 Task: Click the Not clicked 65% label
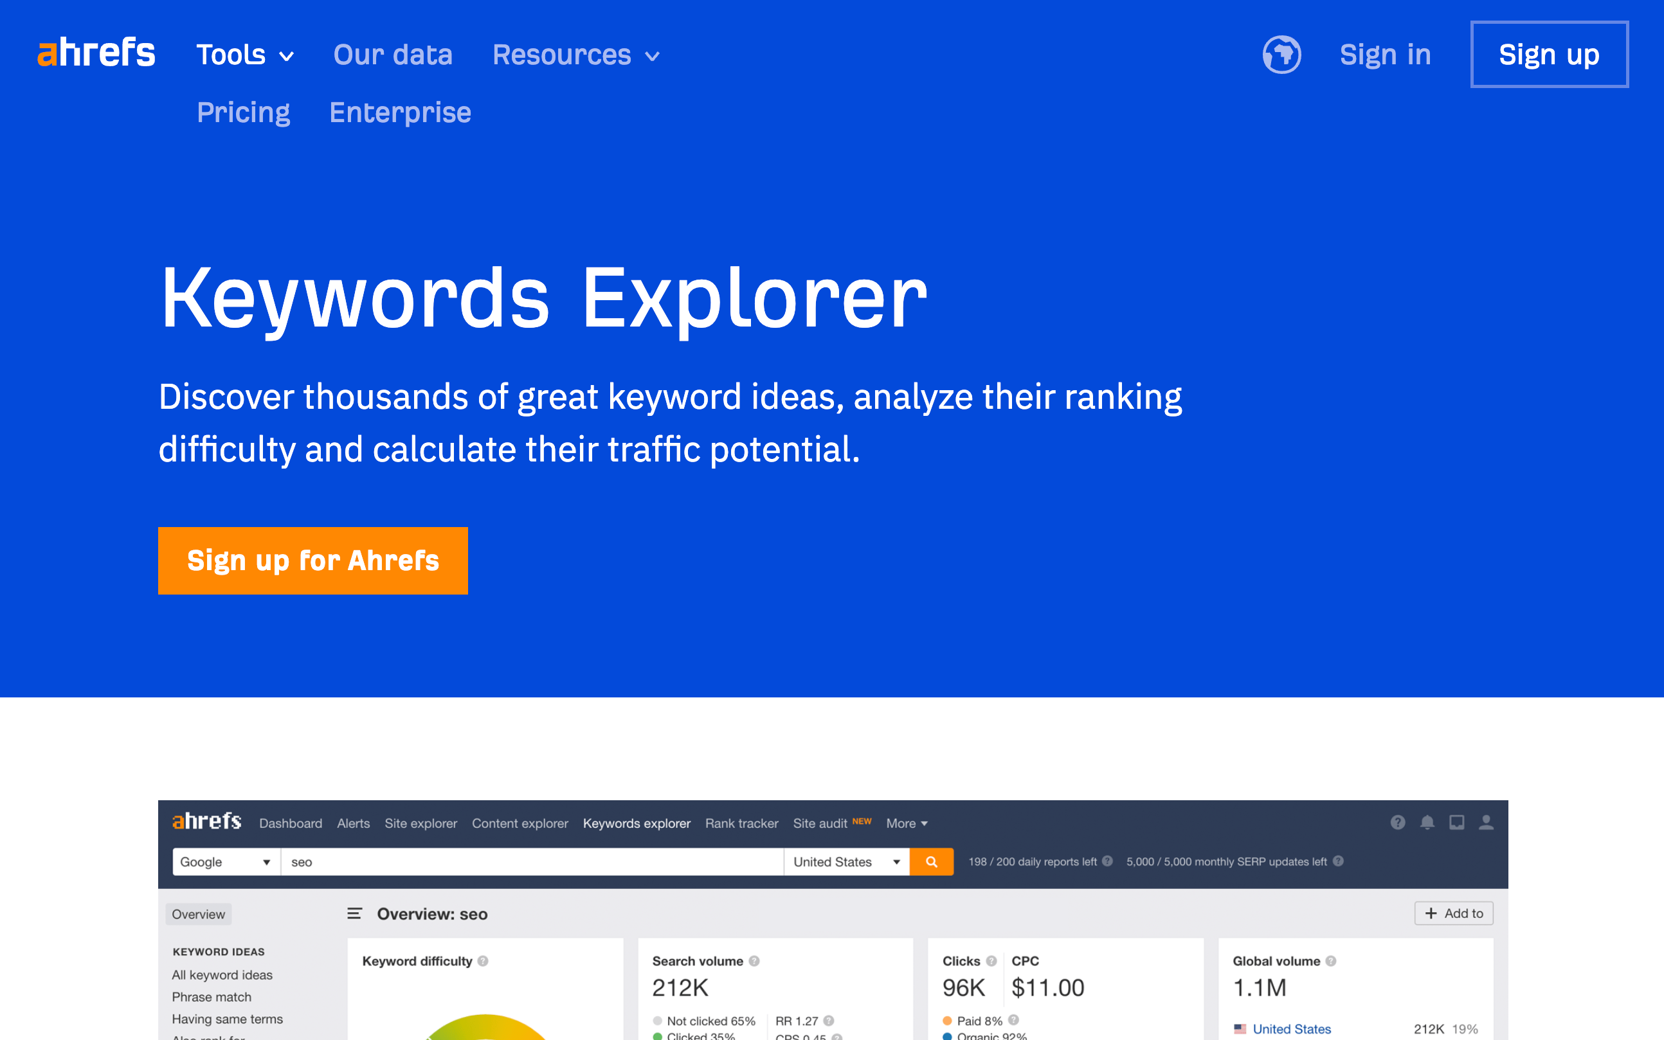pos(711,1021)
